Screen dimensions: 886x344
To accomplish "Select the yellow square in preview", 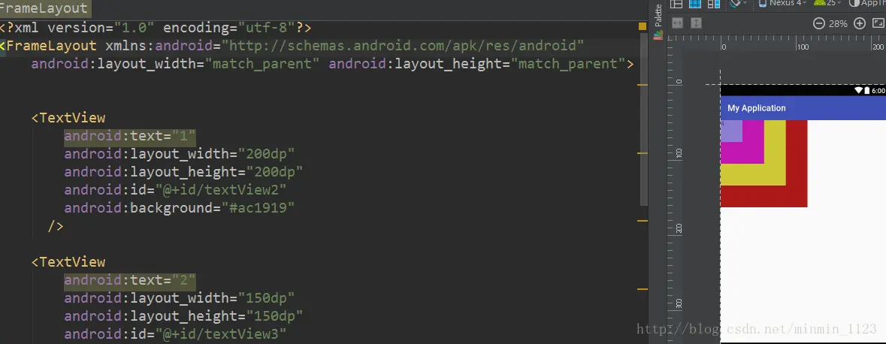I will [x=776, y=174].
